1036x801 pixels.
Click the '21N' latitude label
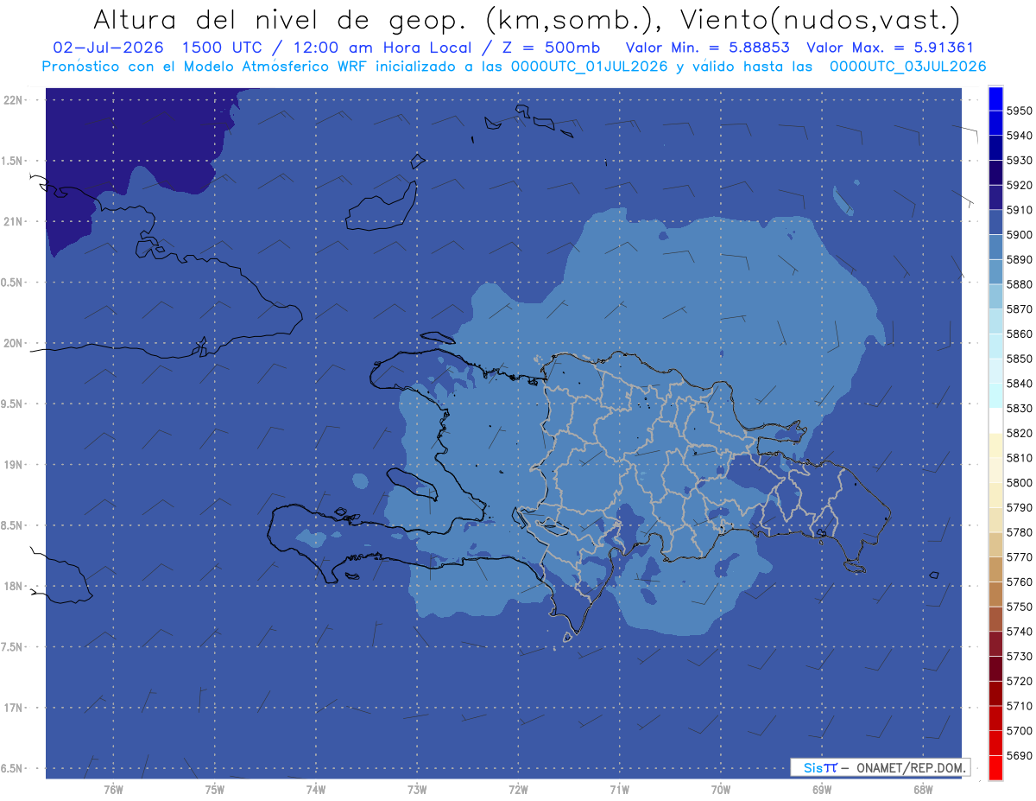click(x=14, y=222)
